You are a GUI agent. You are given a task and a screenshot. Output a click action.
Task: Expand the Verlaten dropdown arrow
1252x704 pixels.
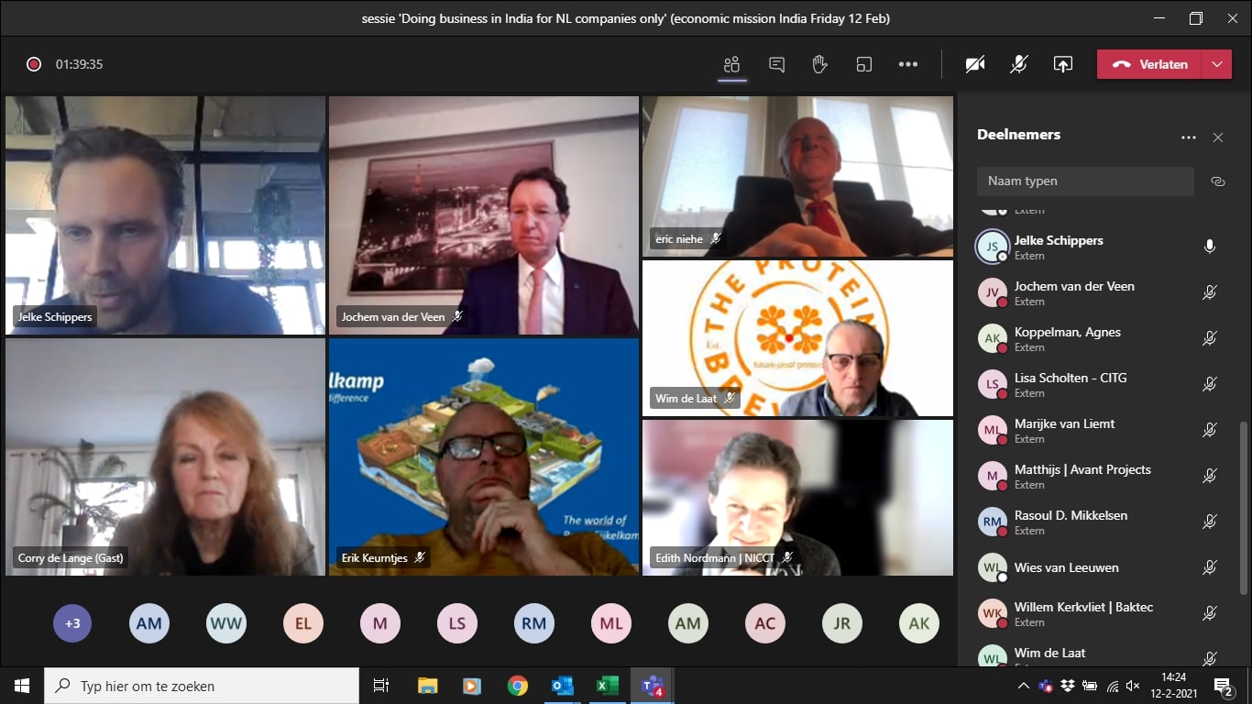tap(1217, 64)
